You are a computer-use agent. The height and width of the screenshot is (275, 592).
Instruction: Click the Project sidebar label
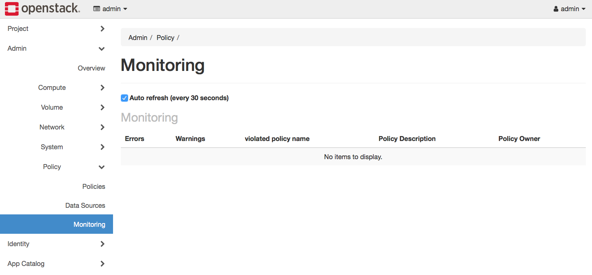coord(18,28)
